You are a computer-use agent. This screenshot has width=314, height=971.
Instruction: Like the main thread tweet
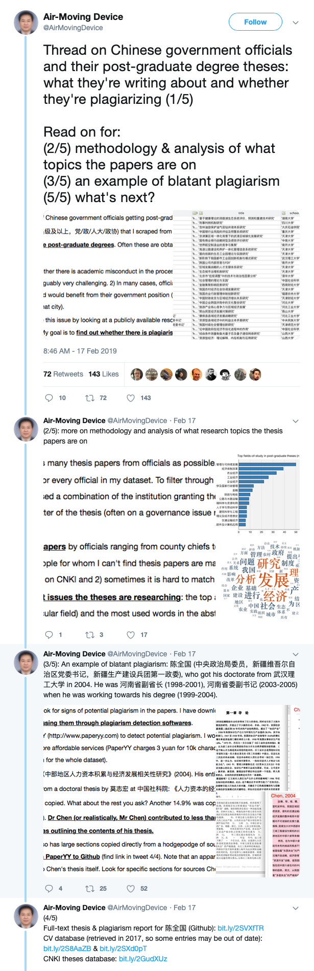(x=131, y=398)
